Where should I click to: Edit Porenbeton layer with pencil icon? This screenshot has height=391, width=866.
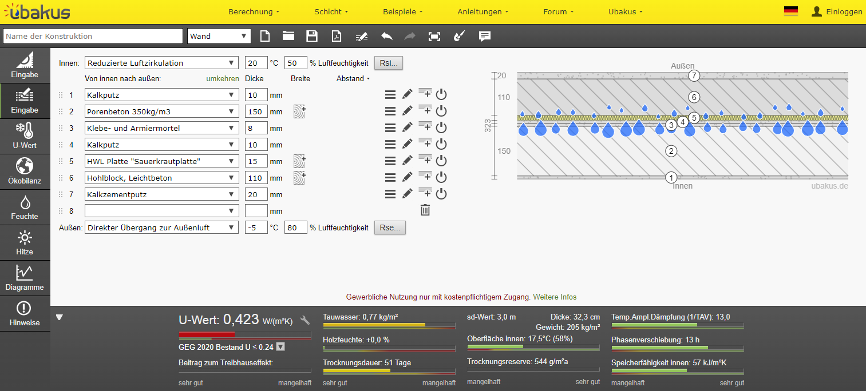[407, 111]
